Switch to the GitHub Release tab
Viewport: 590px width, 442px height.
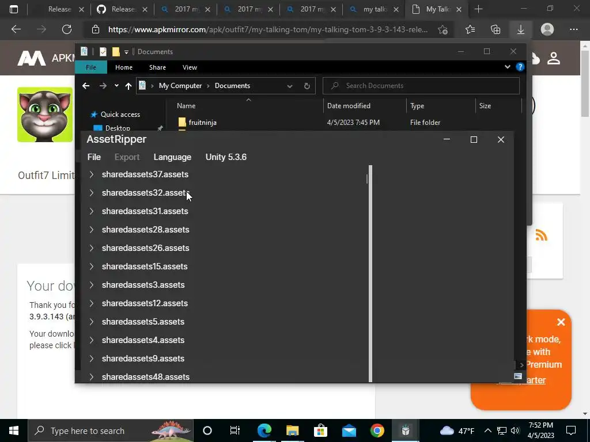pyautogui.click(x=122, y=9)
